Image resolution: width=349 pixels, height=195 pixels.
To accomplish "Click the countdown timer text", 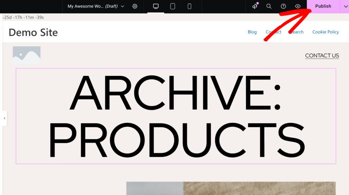I will coord(23,17).
